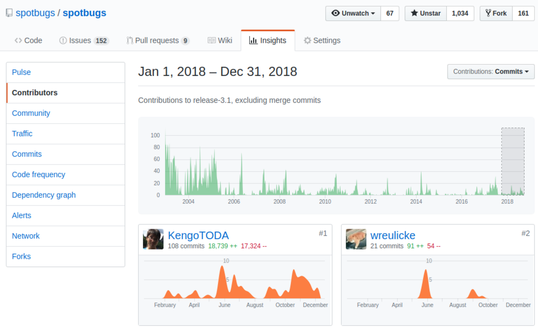Open KengoTODA's avatar image
The image size is (538, 328).
pyautogui.click(x=153, y=239)
